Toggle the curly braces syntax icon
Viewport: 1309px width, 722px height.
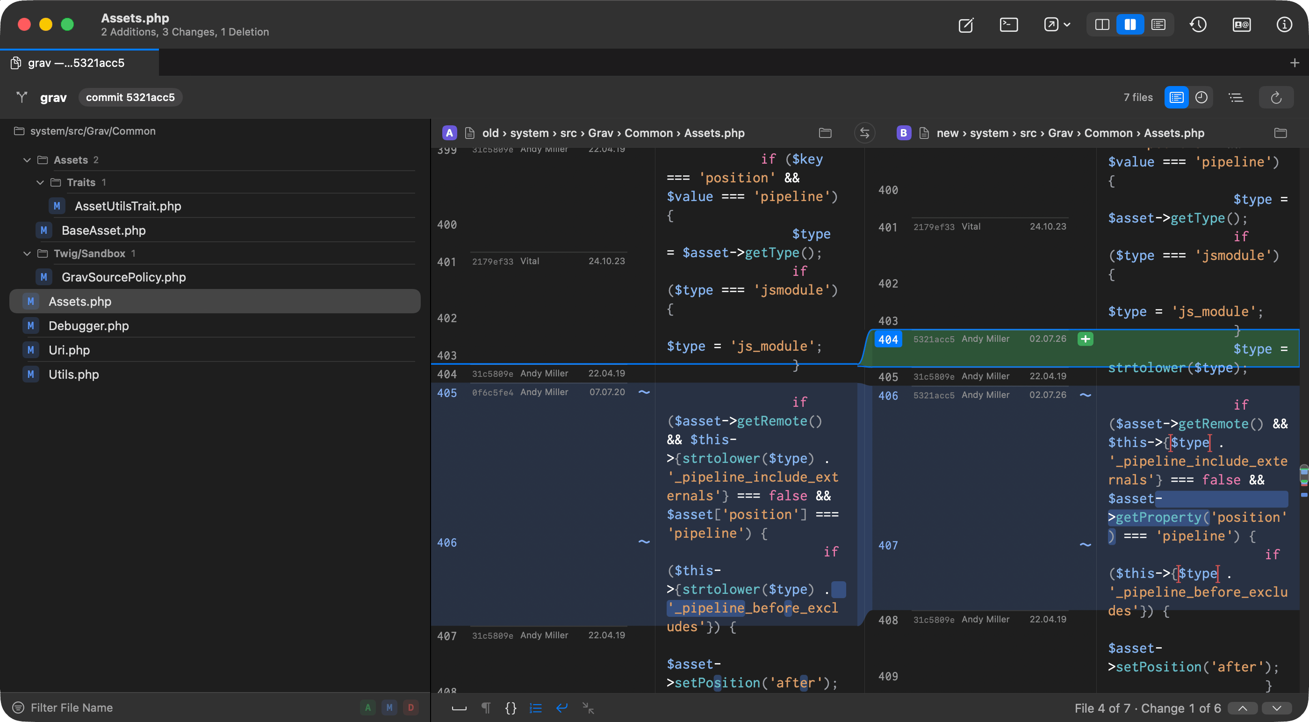point(511,708)
